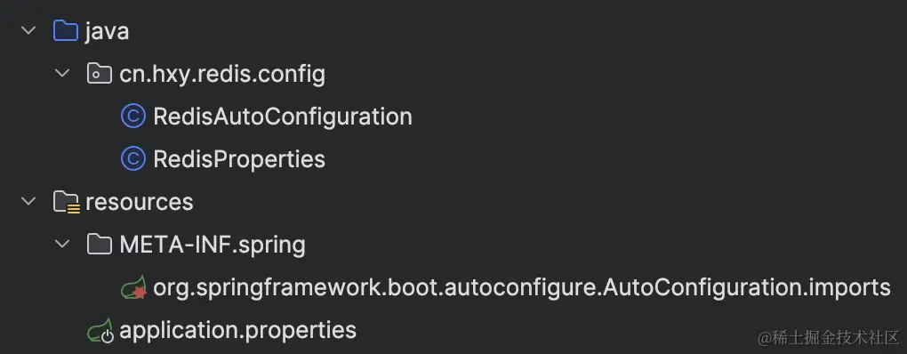Collapse the java folder chevron

28,30
